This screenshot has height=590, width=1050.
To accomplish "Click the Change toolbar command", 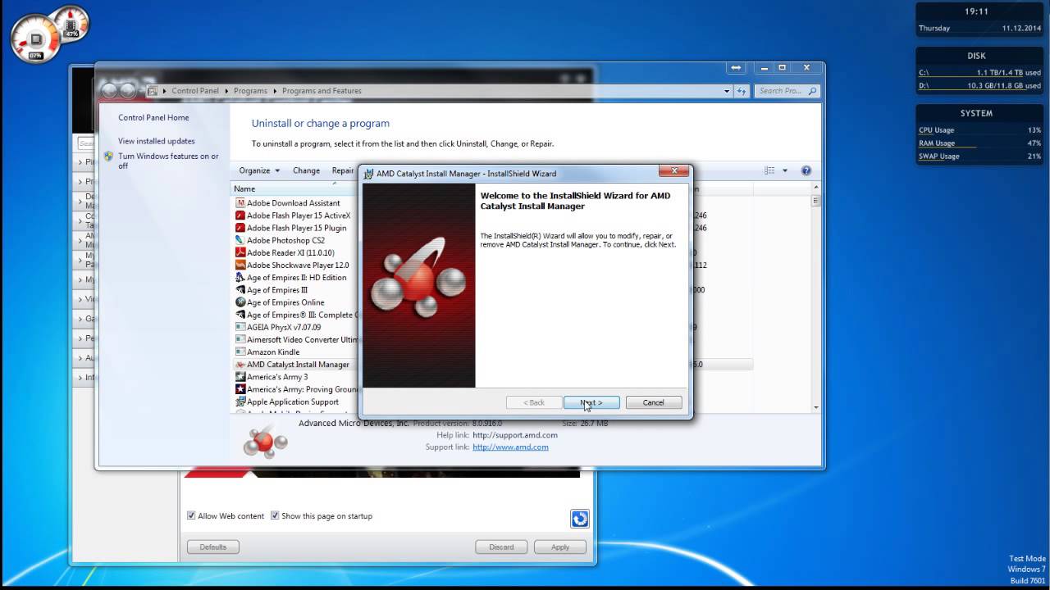I will tap(306, 170).
